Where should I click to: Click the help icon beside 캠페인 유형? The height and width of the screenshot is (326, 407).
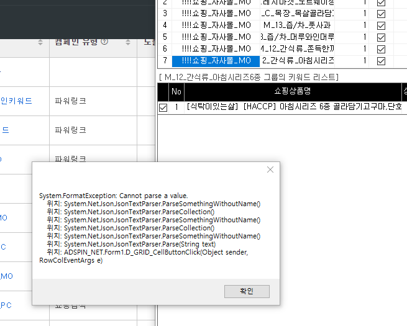pos(104,42)
